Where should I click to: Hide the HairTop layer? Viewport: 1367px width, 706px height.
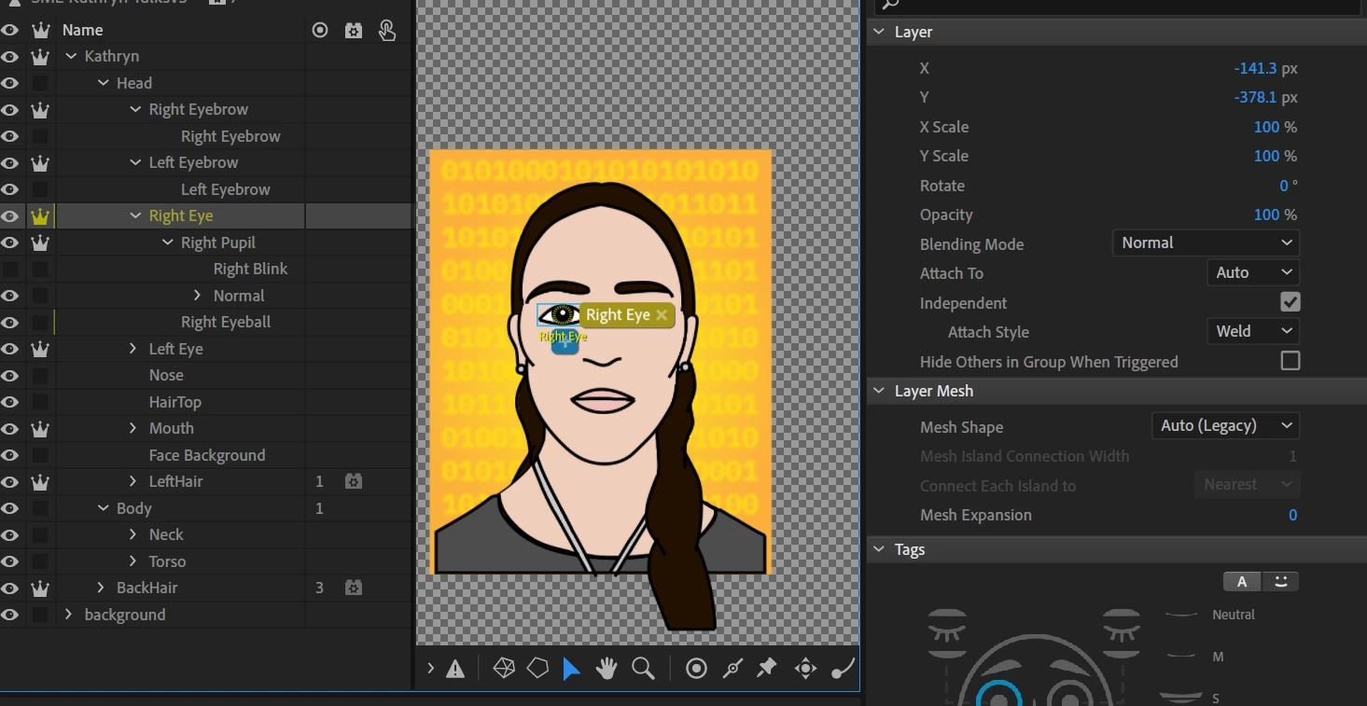[10, 402]
